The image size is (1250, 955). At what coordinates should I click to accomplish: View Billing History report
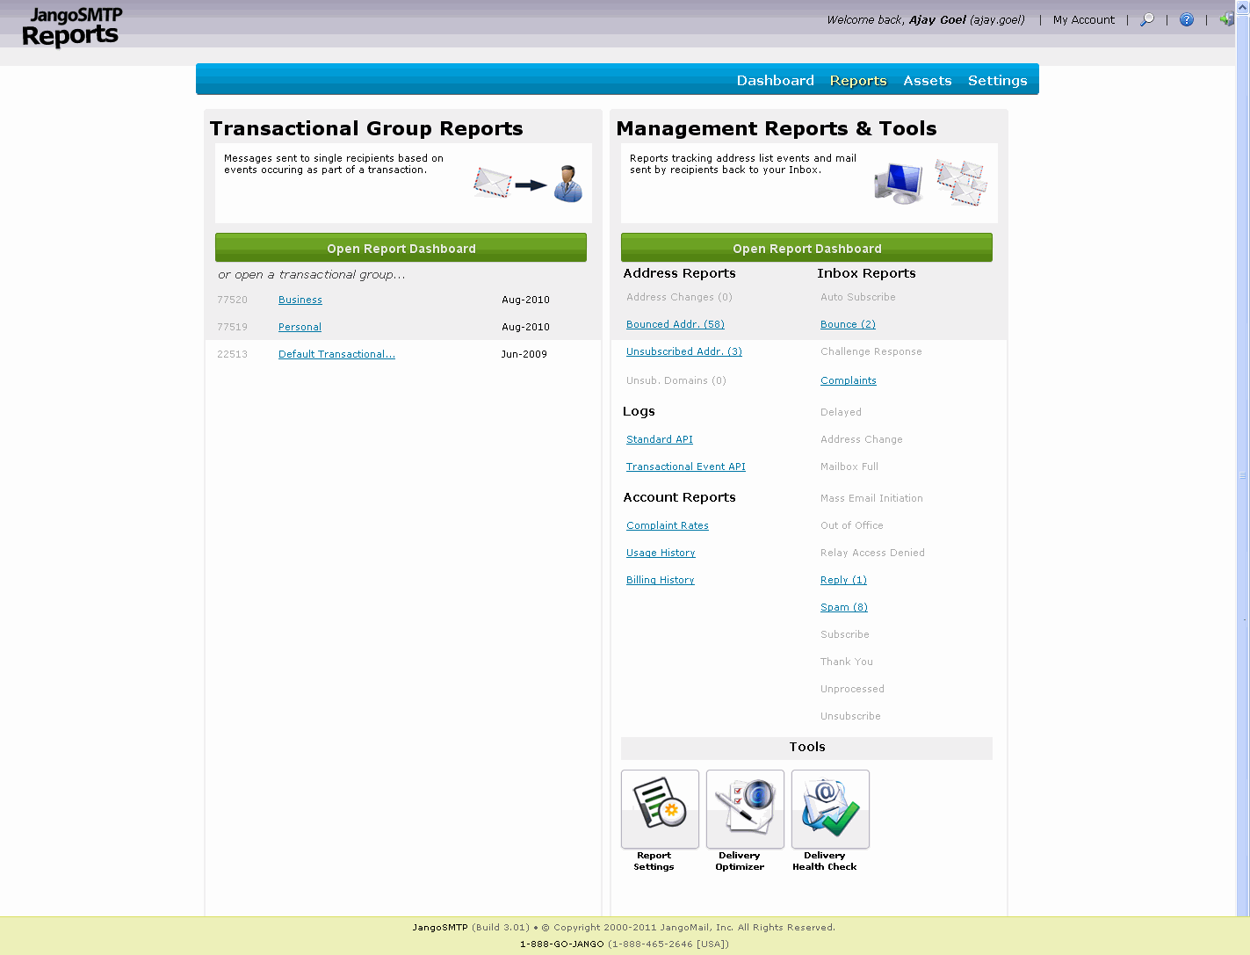pos(660,580)
